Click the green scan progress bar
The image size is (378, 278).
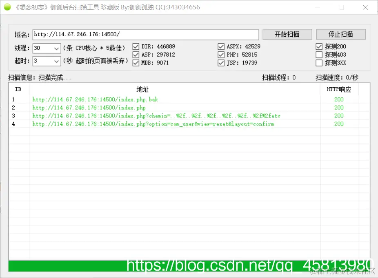(189, 266)
